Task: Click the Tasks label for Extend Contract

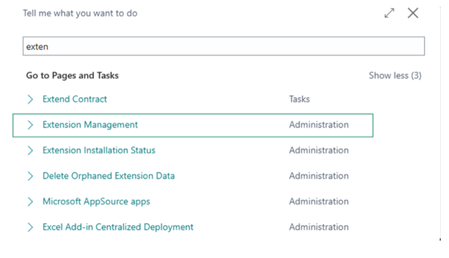Action: 299,99
